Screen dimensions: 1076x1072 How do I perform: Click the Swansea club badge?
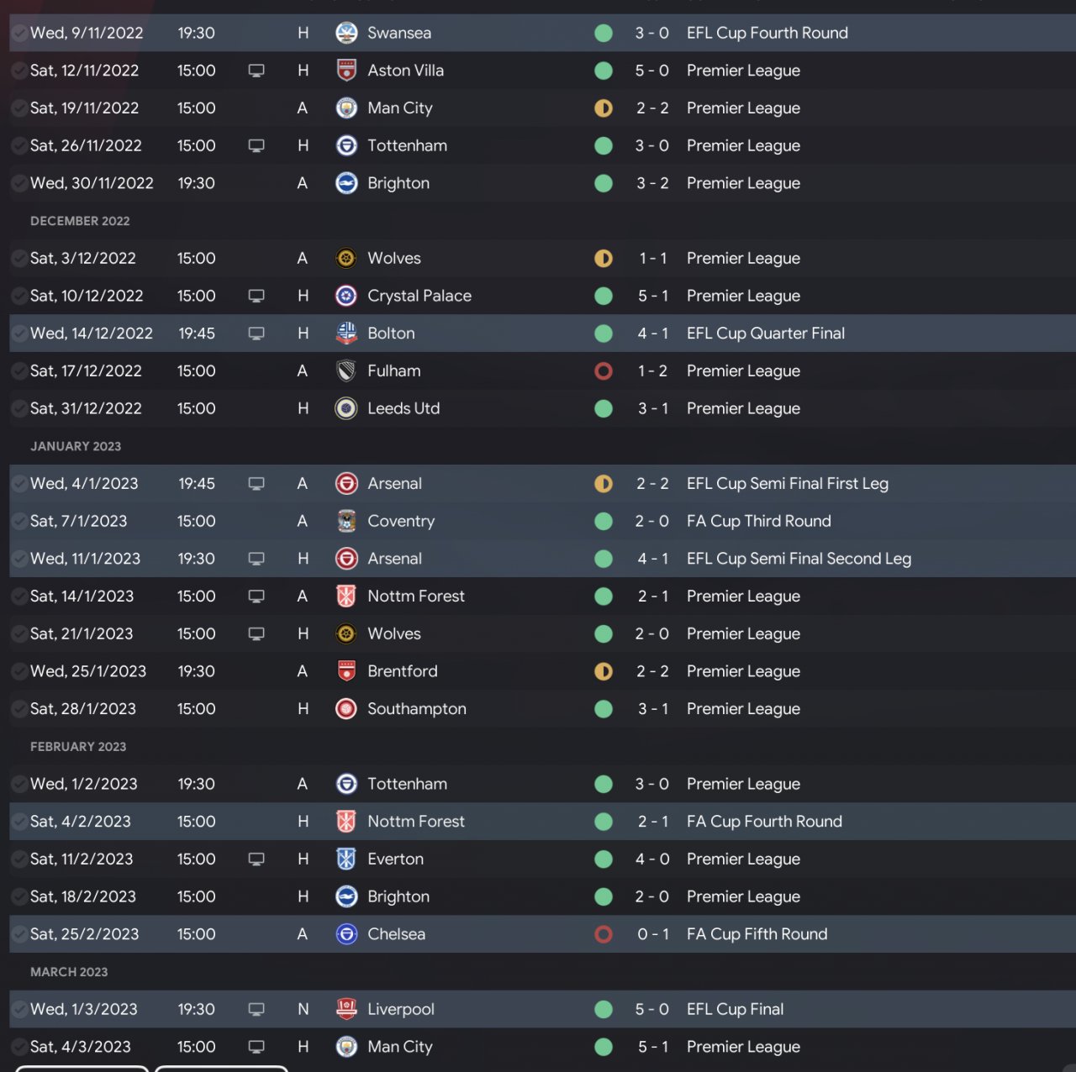point(346,33)
